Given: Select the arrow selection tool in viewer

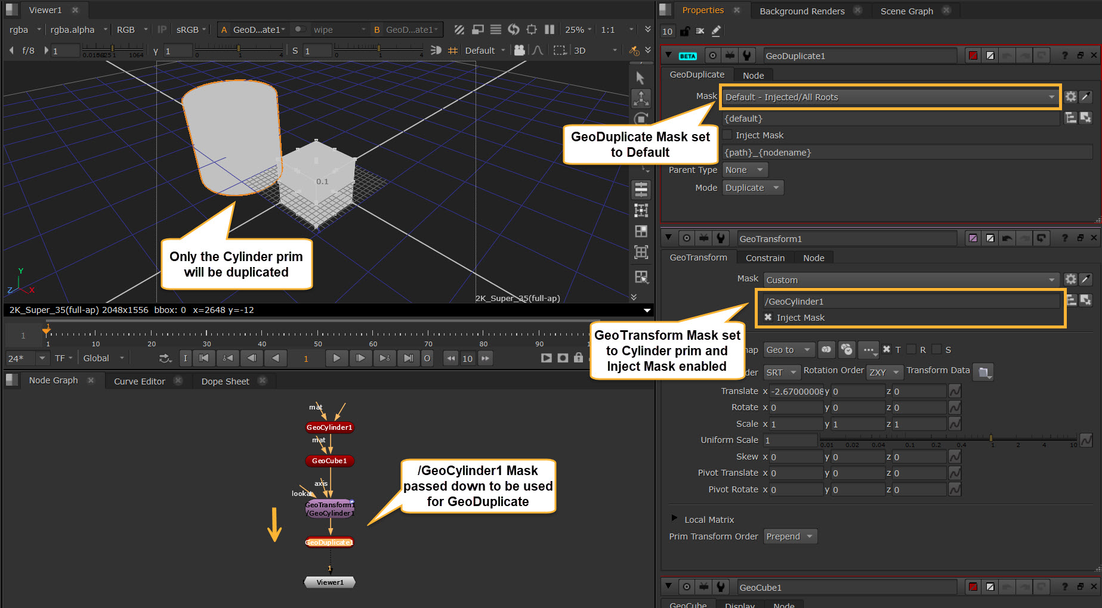Looking at the screenshot, I should point(640,78).
